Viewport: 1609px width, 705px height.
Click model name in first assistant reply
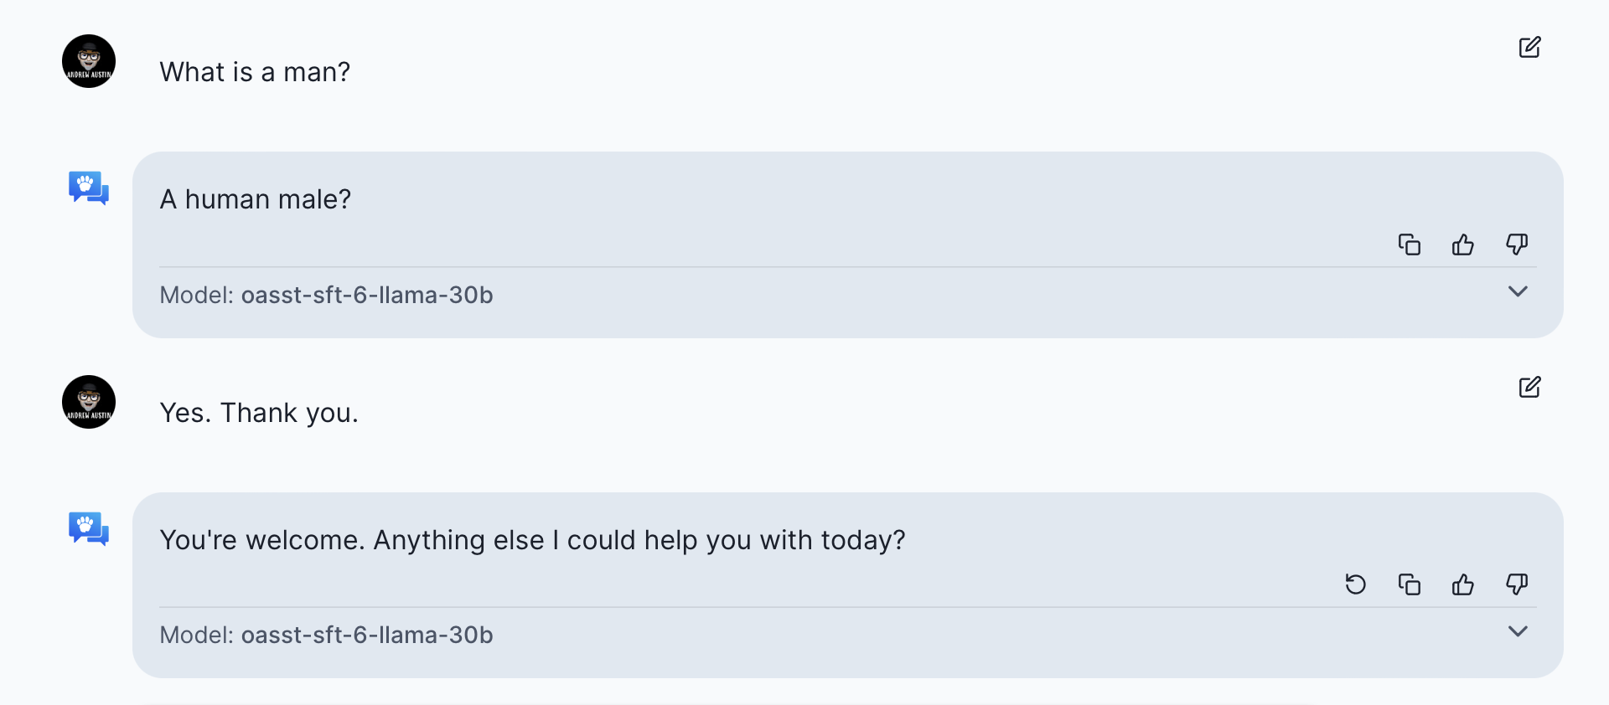366,295
